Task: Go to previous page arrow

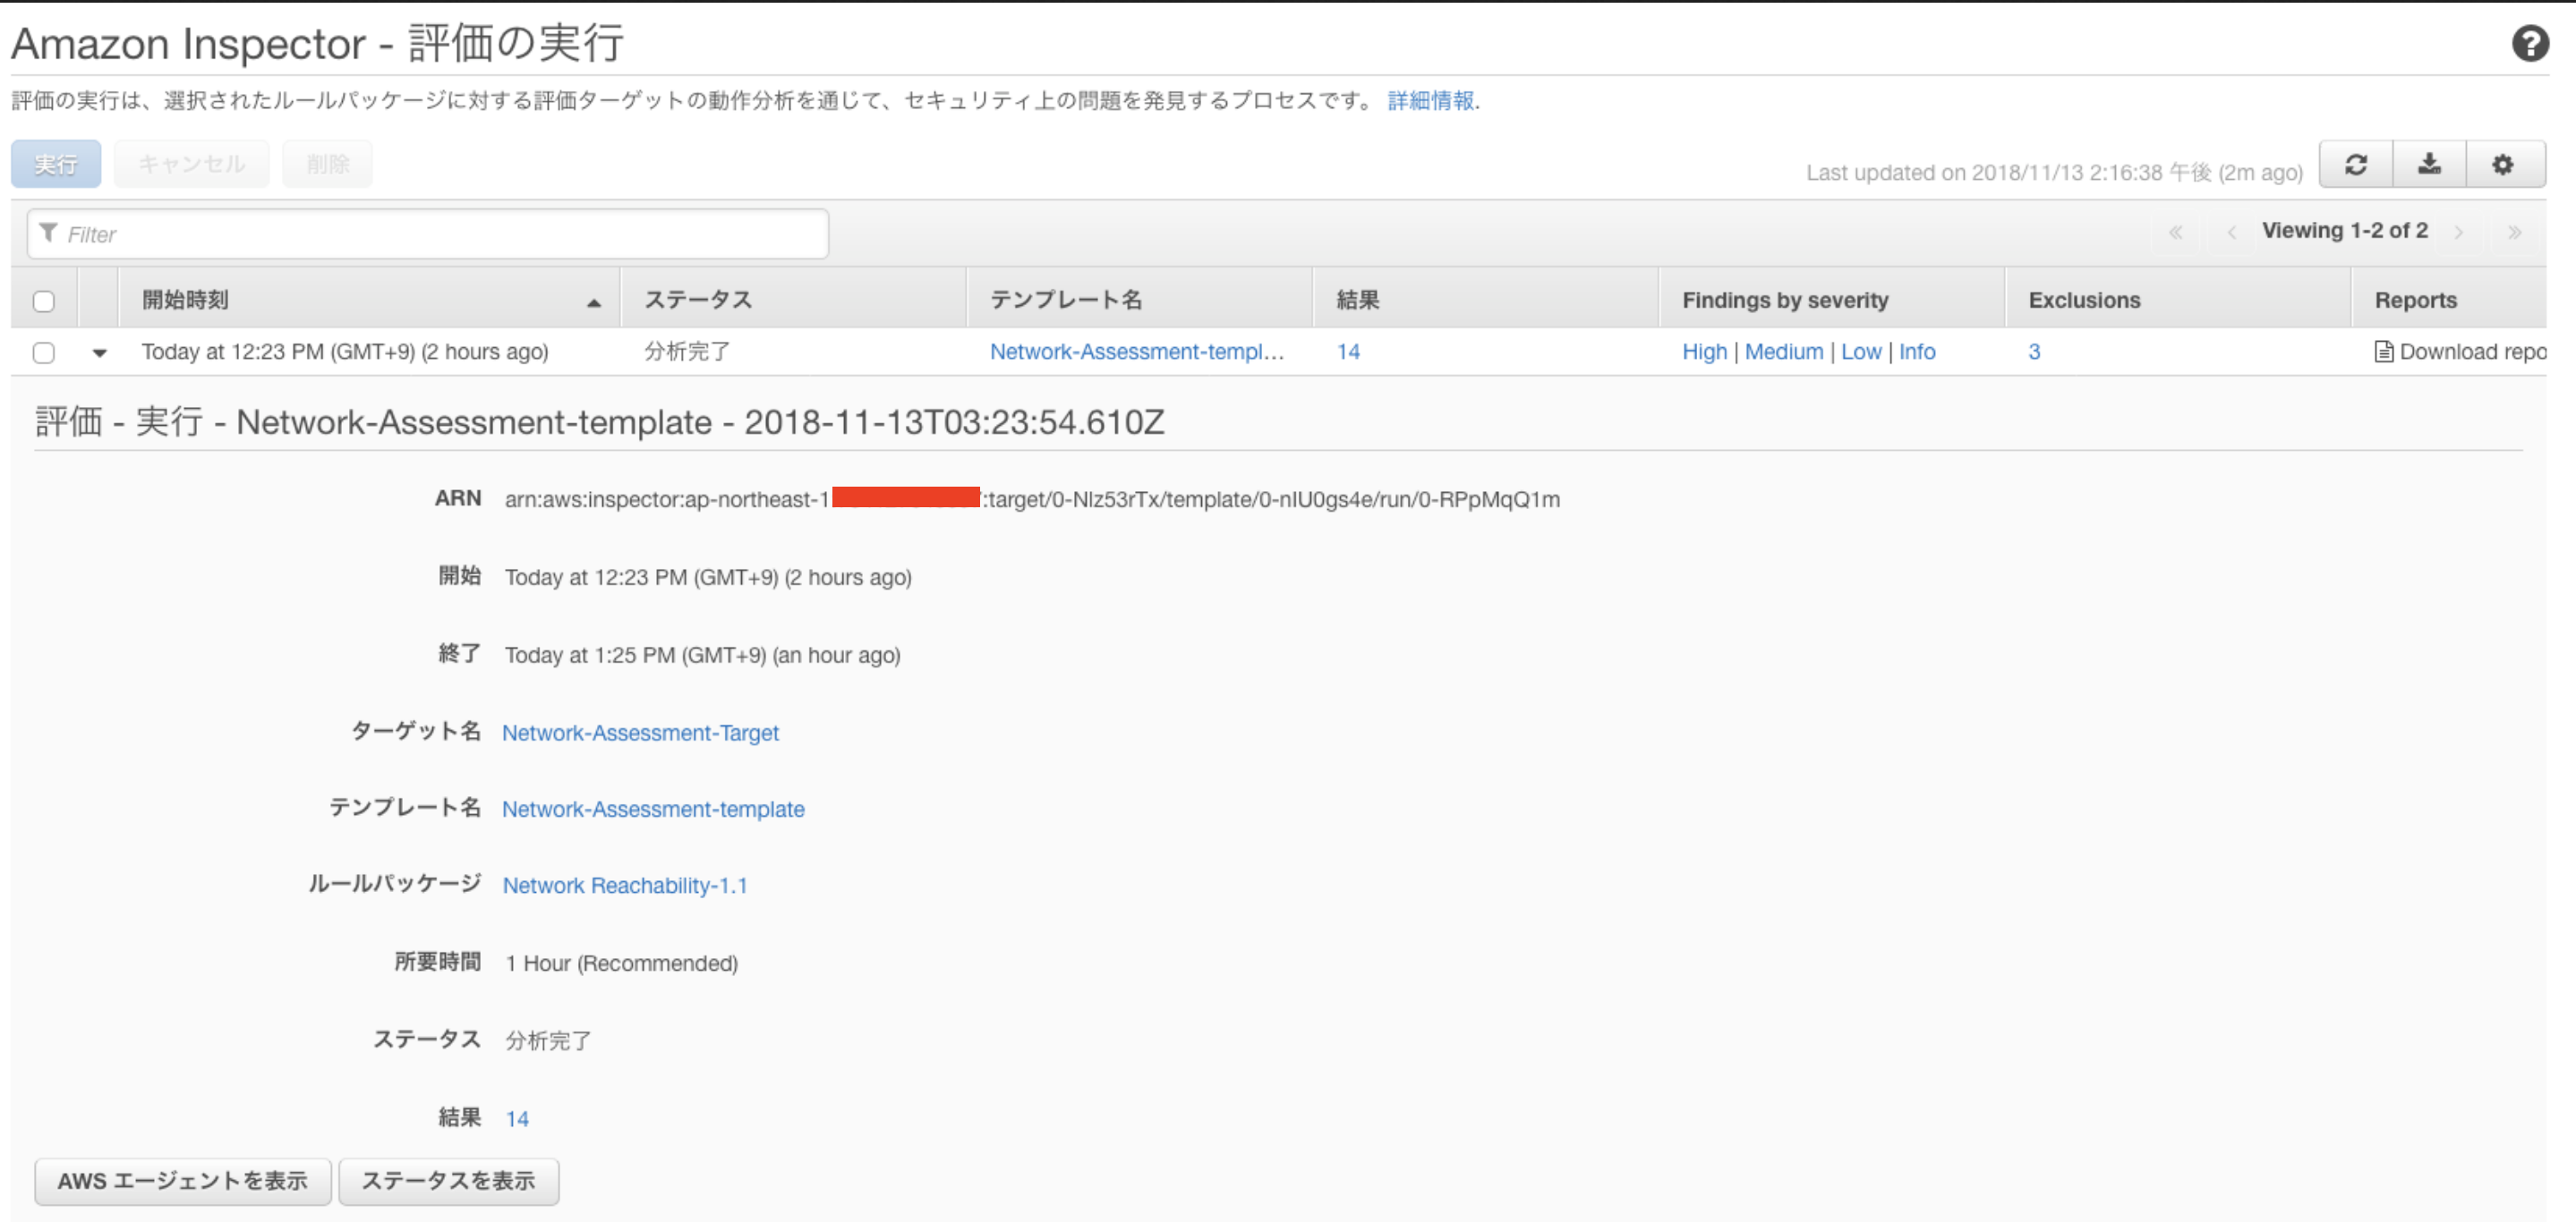Action: [x=2232, y=232]
